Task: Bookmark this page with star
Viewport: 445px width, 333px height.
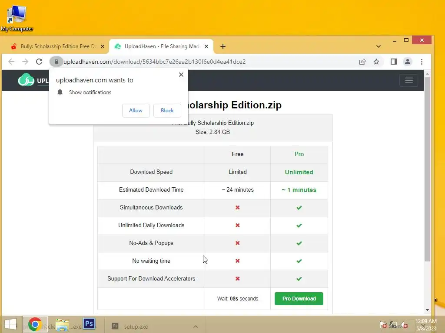Action: tap(376, 62)
